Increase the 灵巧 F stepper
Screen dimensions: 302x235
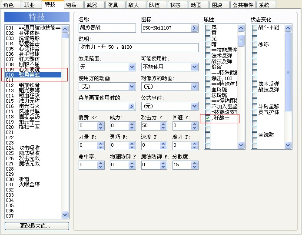(x=132, y=143)
